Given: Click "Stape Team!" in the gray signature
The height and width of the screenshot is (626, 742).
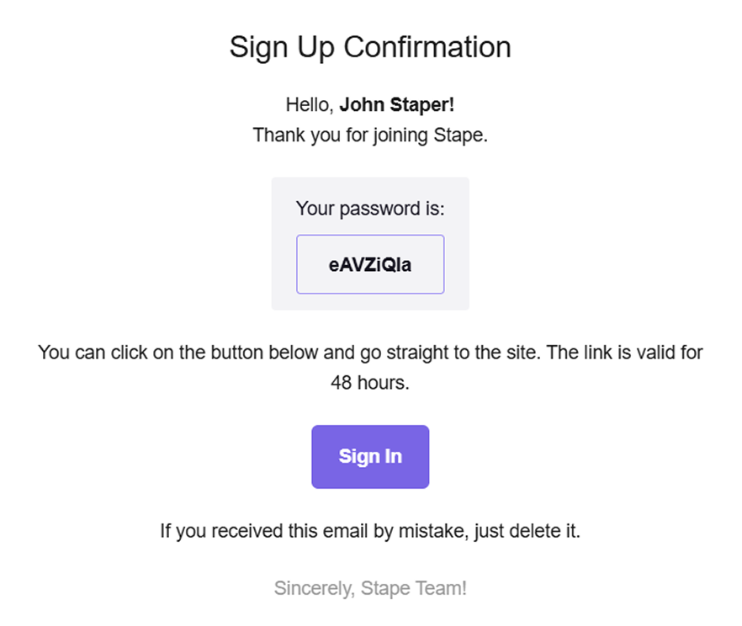Looking at the screenshot, I should tap(414, 588).
